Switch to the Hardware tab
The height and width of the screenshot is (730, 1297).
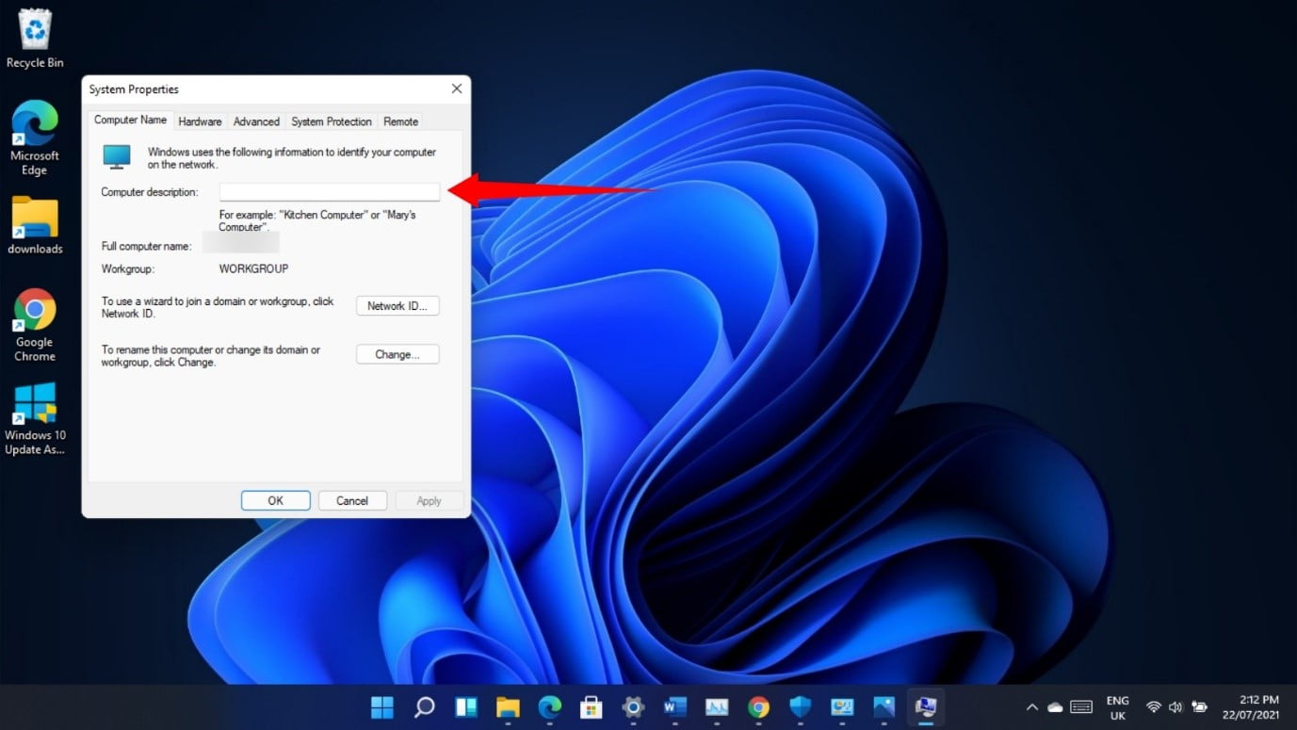(x=200, y=122)
